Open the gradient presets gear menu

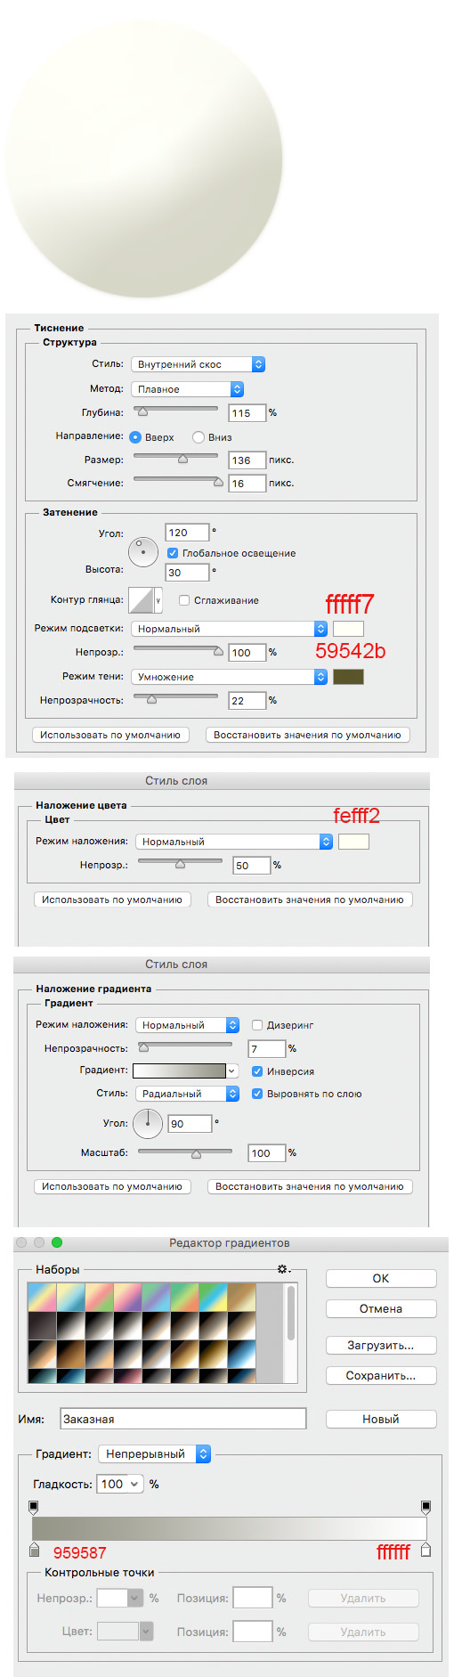[x=283, y=1269]
